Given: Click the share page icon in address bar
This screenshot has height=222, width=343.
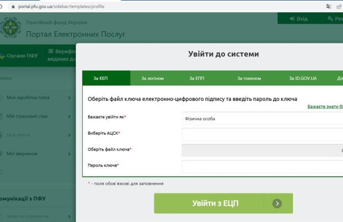Looking at the screenshot, I should [339, 6].
